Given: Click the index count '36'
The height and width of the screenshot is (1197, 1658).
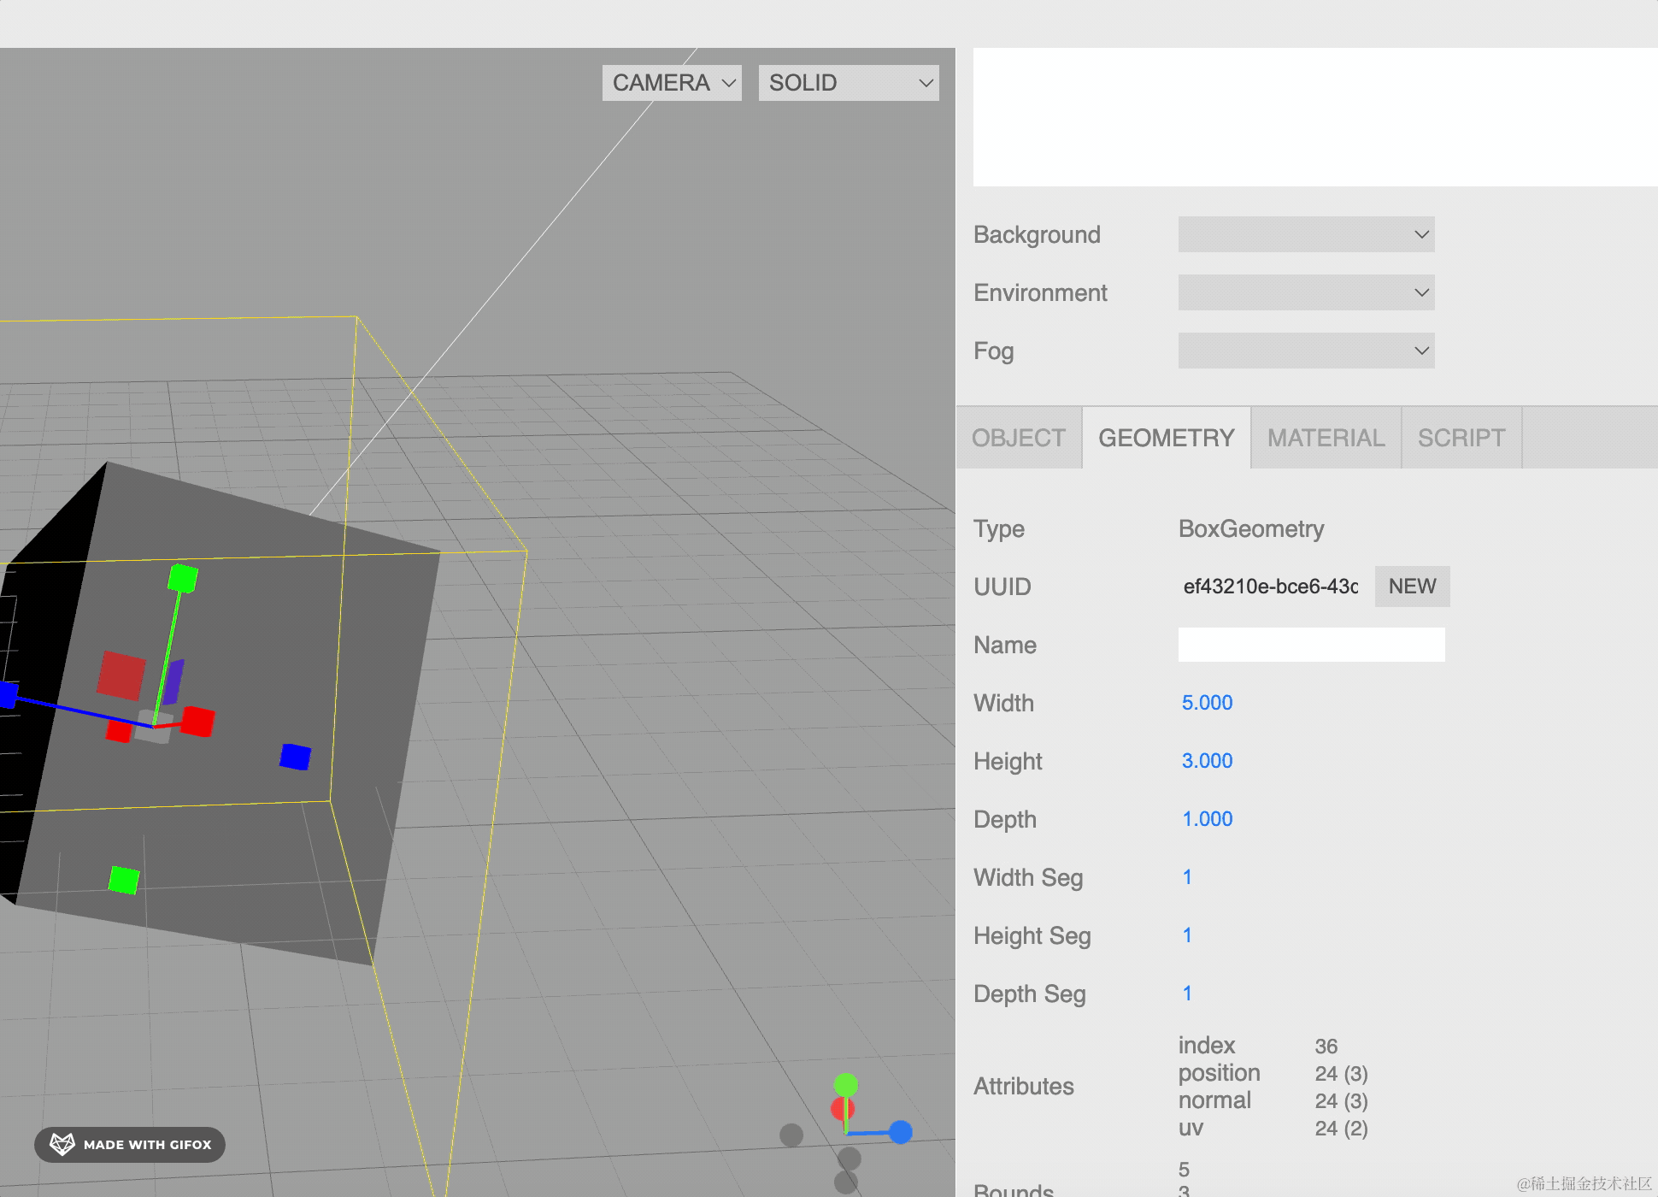Looking at the screenshot, I should tap(1326, 1046).
